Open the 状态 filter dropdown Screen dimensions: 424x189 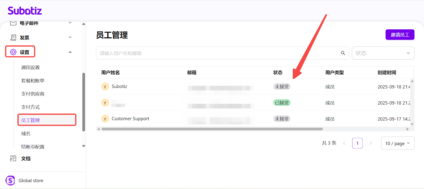pos(383,53)
